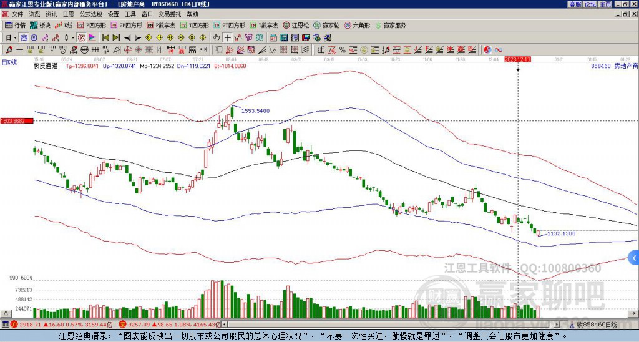Click the black left arrow icon
639x342 pixels.
[x=127, y=38]
